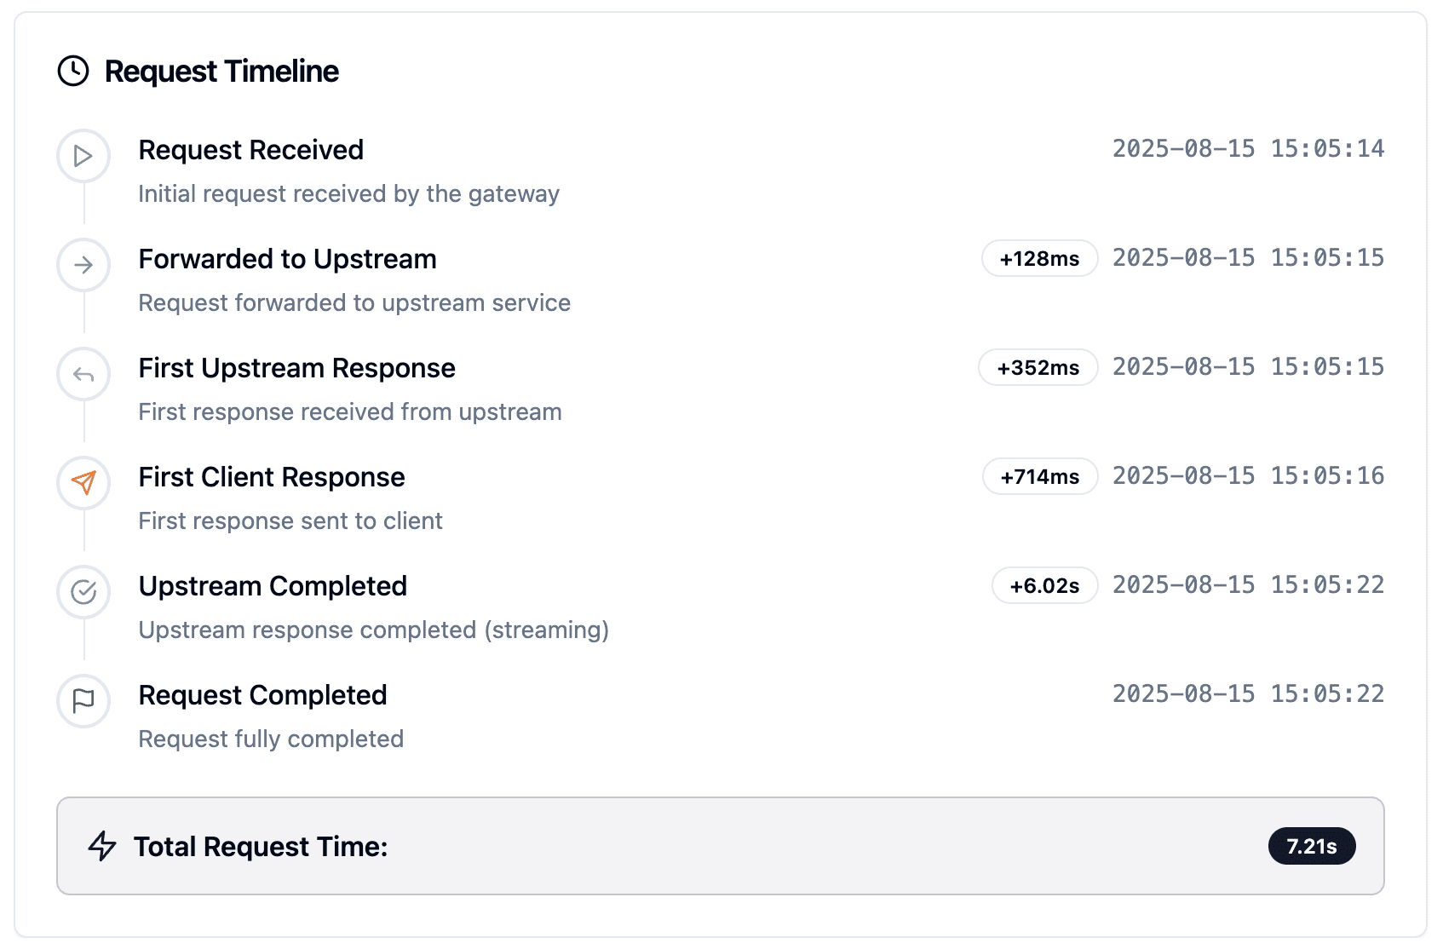The width and height of the screenshot is (1443, 949).
Task: Click the flag Request Completed icon
Action: (x=83, y=701)
